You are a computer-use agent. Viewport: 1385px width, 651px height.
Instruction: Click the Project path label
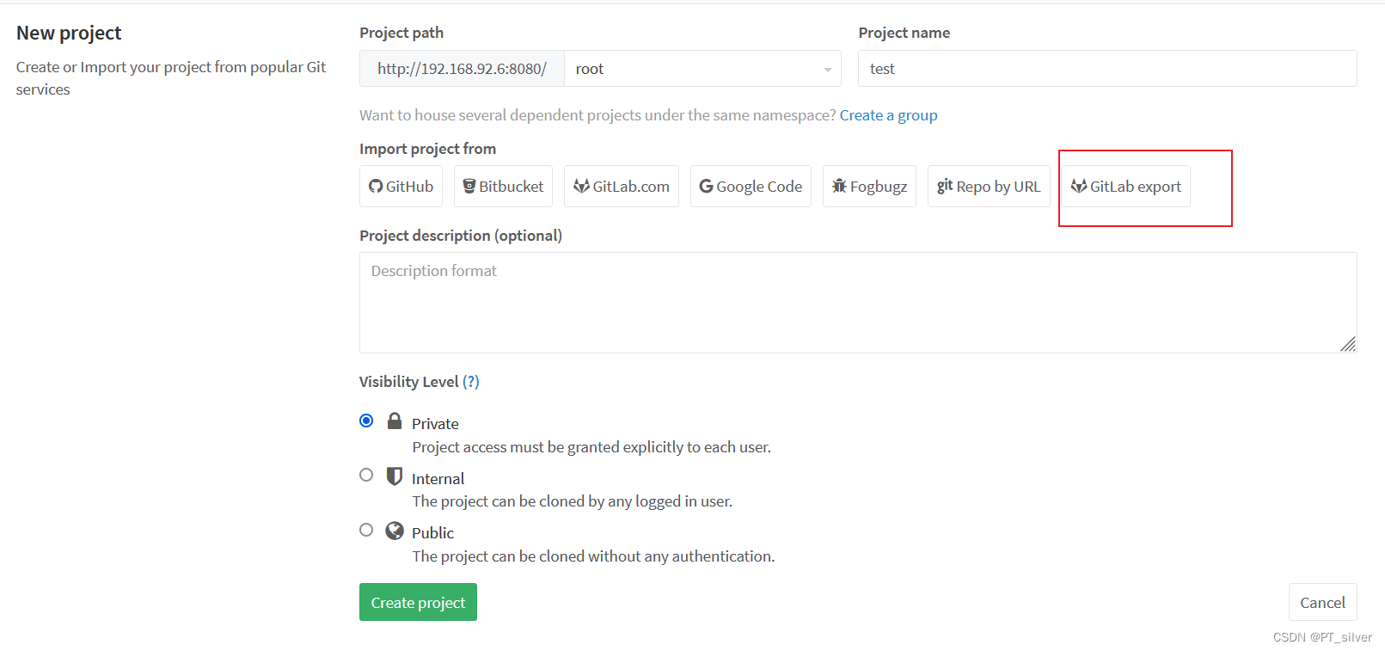pyautogui.click(x=401, y=33)
